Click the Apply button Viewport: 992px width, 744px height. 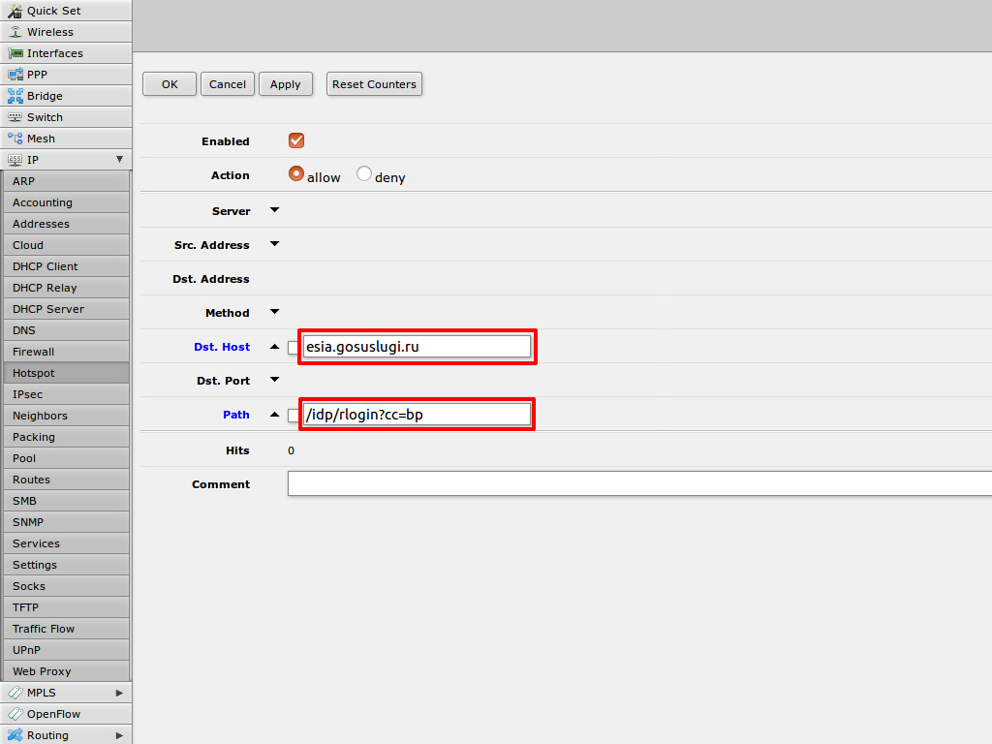pos(285,84)
